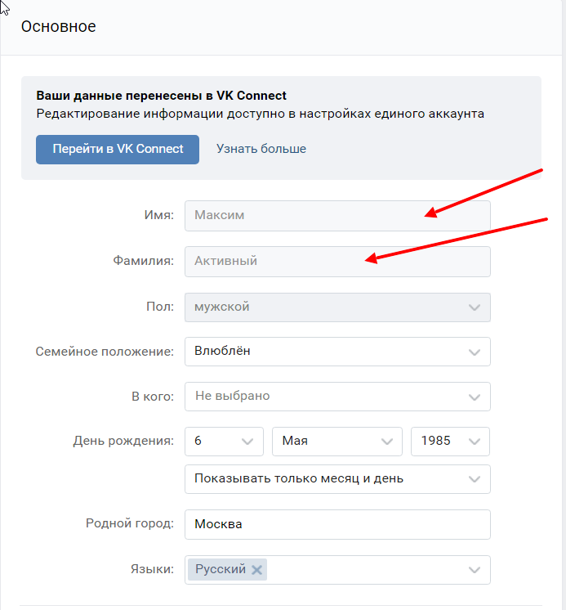This screenshot has height=610, width=566.
Task: Open the В кого chevron arrow
Action: coord(475,397)
